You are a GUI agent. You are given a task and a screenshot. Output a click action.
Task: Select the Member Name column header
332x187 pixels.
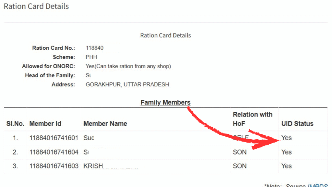105,124
